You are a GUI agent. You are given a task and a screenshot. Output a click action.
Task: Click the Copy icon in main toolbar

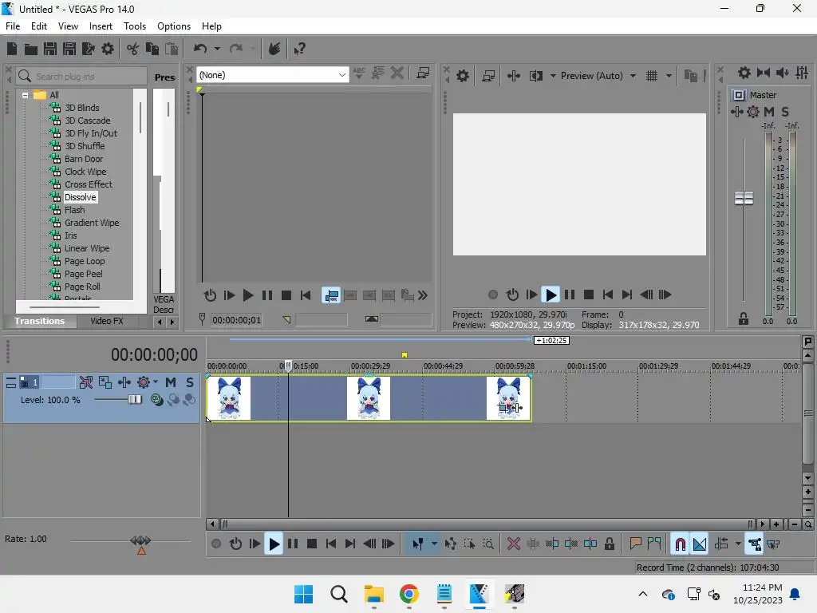152,49
